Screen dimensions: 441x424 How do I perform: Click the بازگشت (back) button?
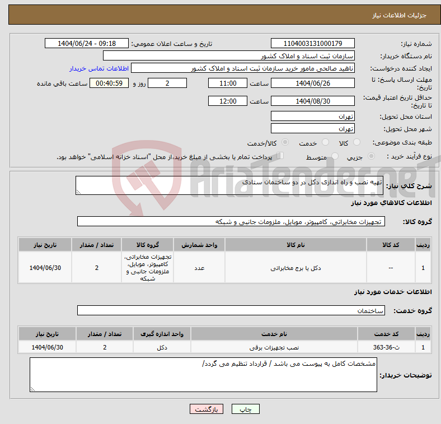pos(207,409)
